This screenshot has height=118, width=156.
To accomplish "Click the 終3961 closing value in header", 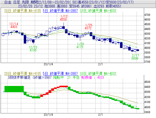I will (86, 6).
